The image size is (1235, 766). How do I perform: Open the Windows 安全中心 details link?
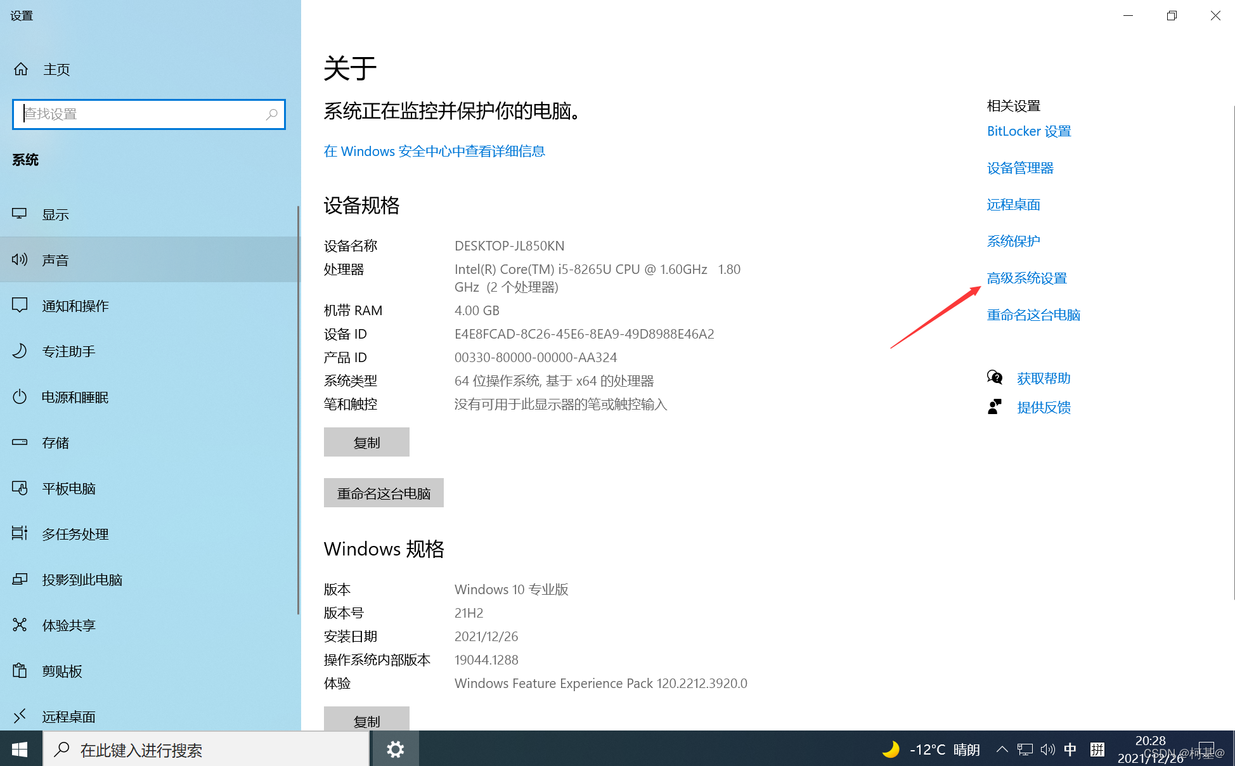tap(434, 151)
